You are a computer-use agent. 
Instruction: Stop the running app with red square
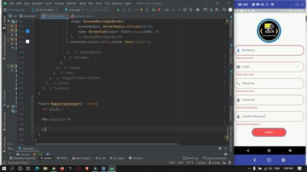pos(159,10)
